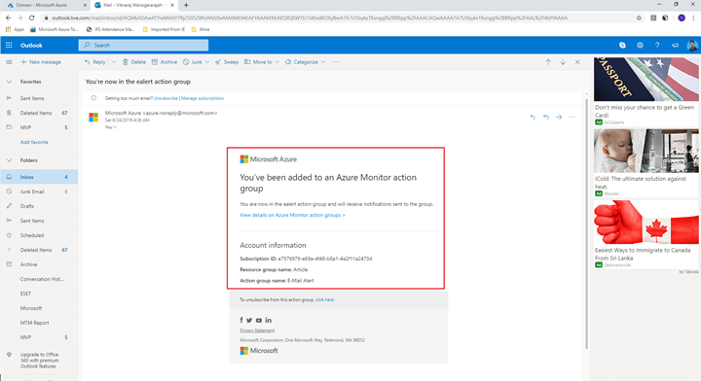Expand the Categorize dropdown
The height and width of the screenshot is (381, 701).
tap(323, 62)
